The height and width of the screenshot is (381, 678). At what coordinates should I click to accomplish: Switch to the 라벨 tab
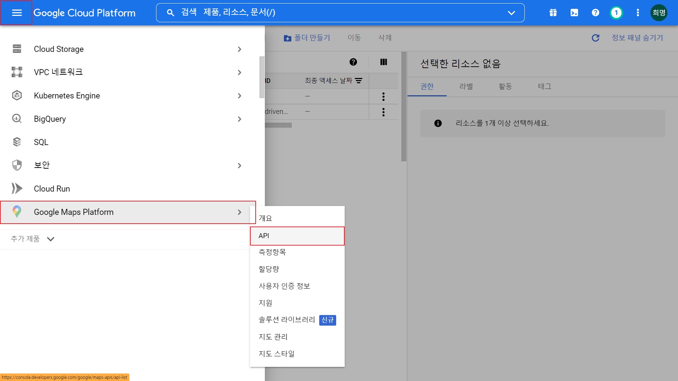pyautogui.click(x=466, y=86)
